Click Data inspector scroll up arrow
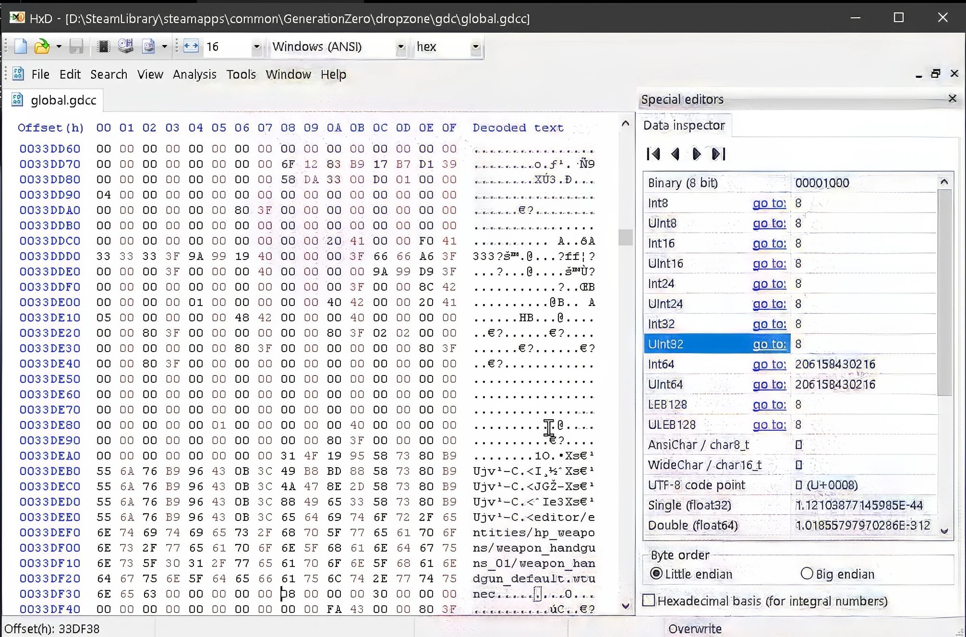 pyautogui.click(x=944, y=182)
